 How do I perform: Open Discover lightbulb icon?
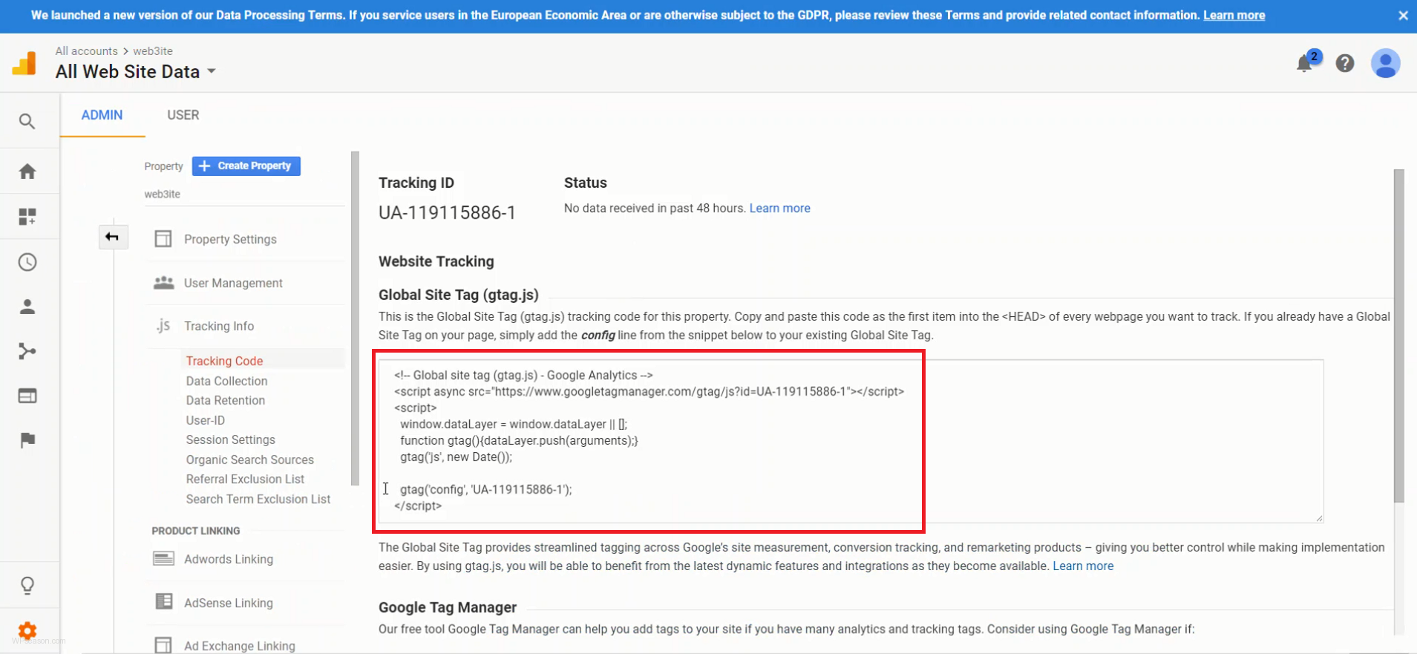(27, 586)
